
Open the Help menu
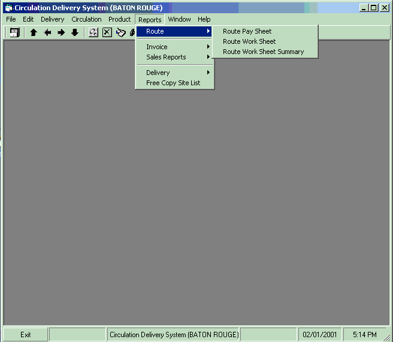click(x=204, y=19)
